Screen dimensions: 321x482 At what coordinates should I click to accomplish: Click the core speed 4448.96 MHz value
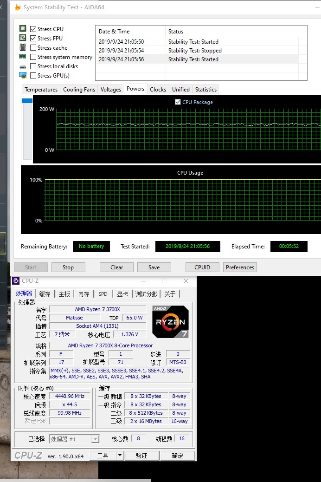pos(70,396)
